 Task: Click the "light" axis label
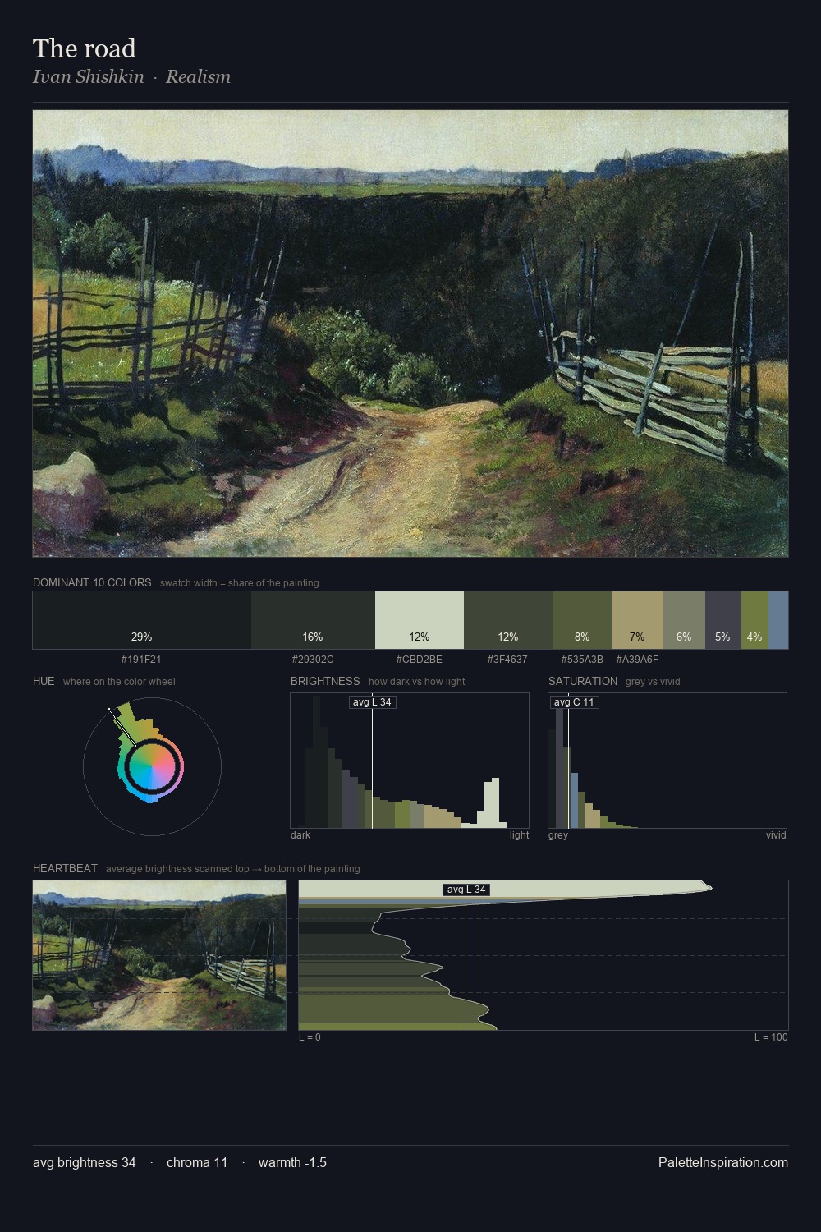(x=520, y=835)
